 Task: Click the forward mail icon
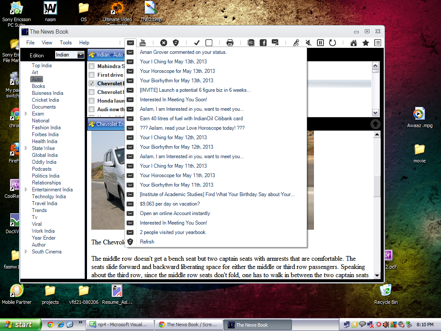coord(275,43)
